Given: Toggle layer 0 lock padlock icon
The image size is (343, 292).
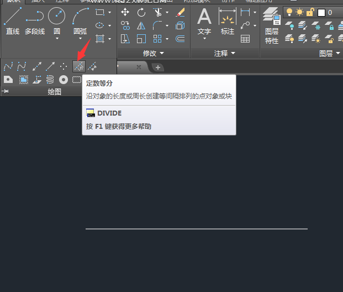Looking at the screenshot, I should pyautogui.click(x=310, y=12).
